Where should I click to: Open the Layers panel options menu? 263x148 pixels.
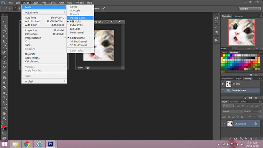tap(260, 102)
